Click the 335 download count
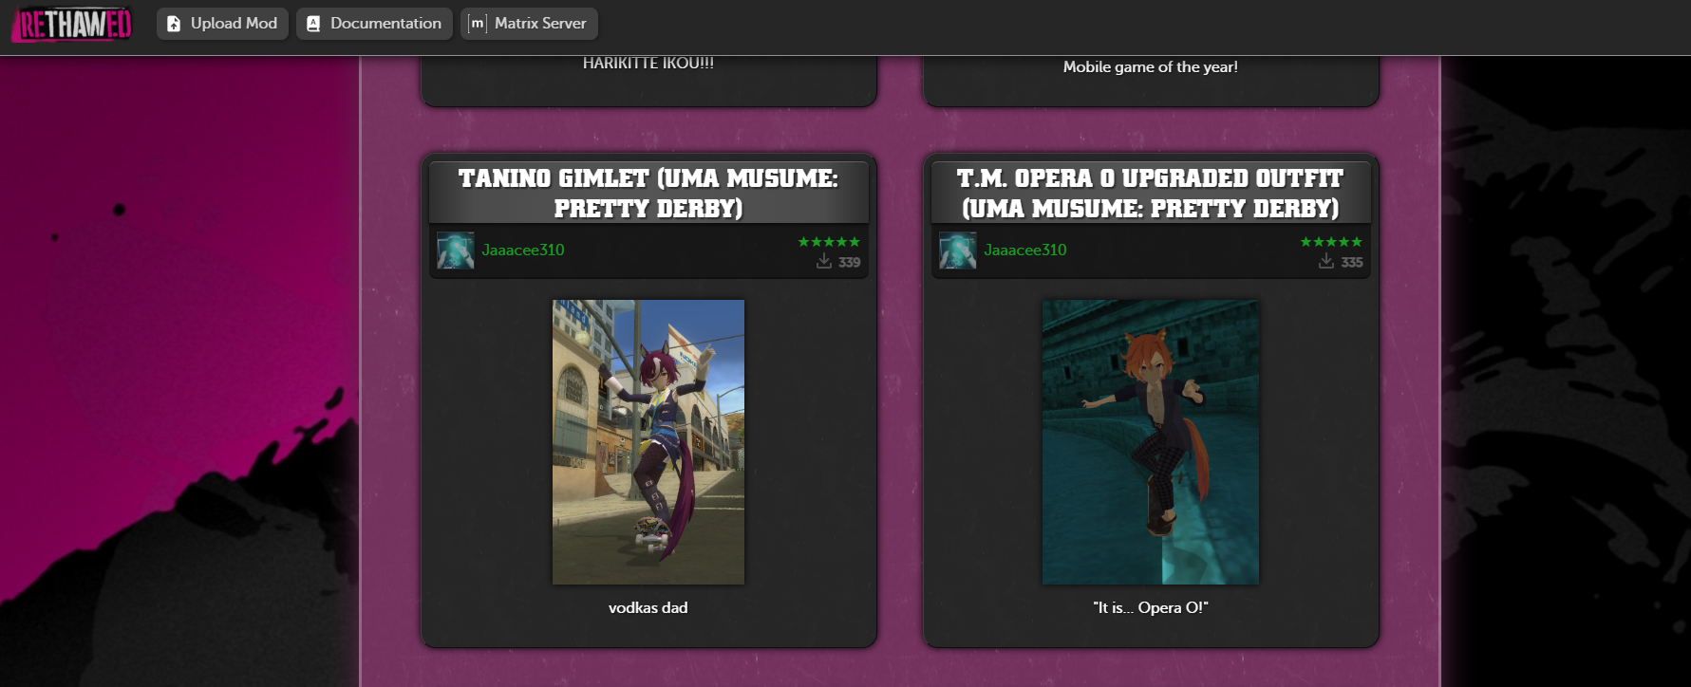Image resolution: width=1691 pixels, height=687 pixels. pos(1352,262)
